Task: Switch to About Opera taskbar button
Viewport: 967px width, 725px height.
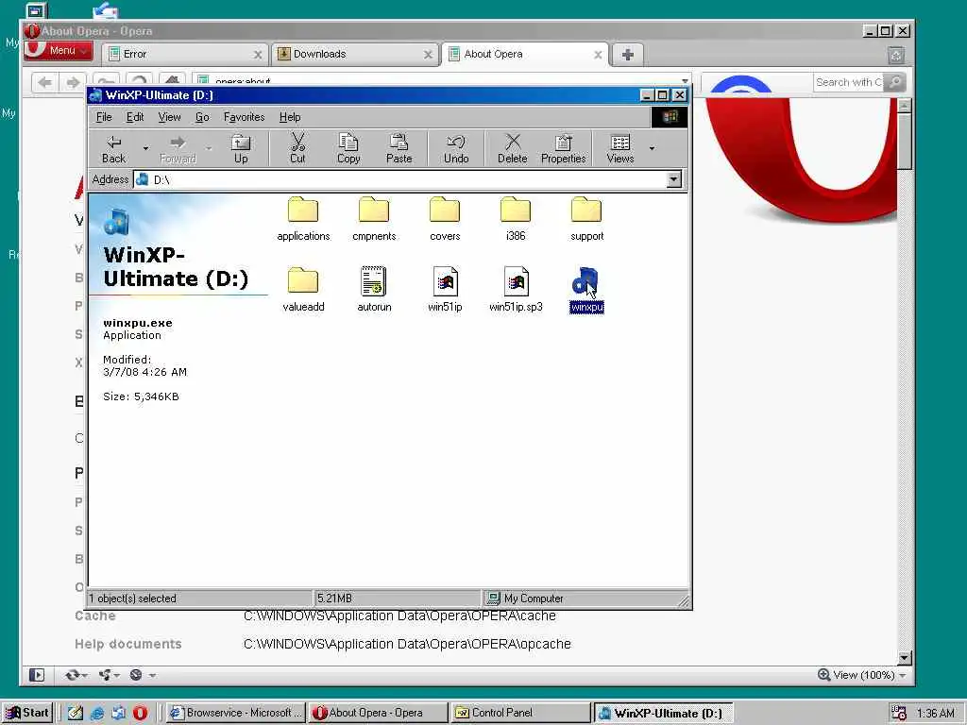Action: [x=377, y=713]
